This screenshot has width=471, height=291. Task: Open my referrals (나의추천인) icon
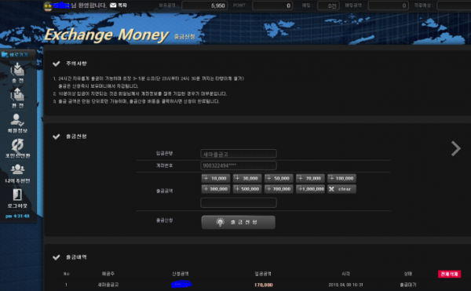[17, 173]
